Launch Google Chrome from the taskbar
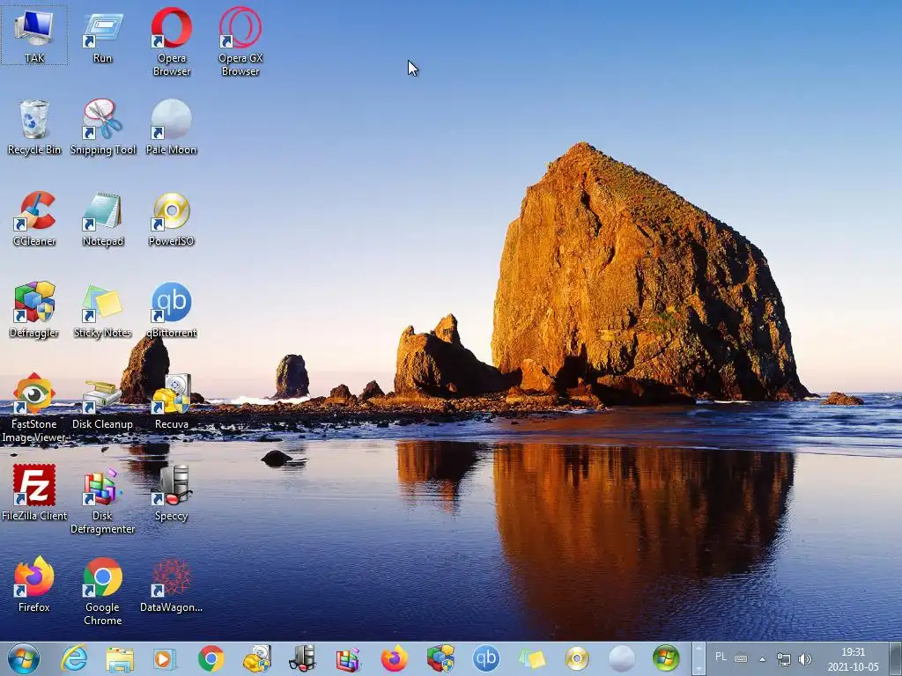 211,658
